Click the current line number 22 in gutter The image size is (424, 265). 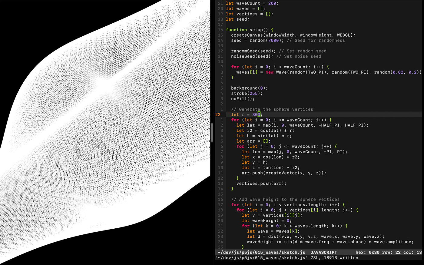218,114
